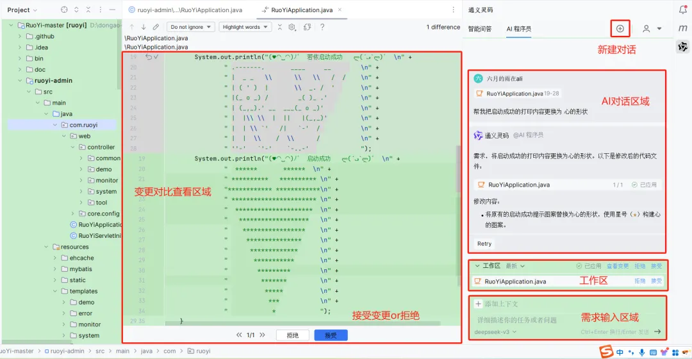Toggle synchronize scrolling icon in diff toolbar

coord(307,27)
